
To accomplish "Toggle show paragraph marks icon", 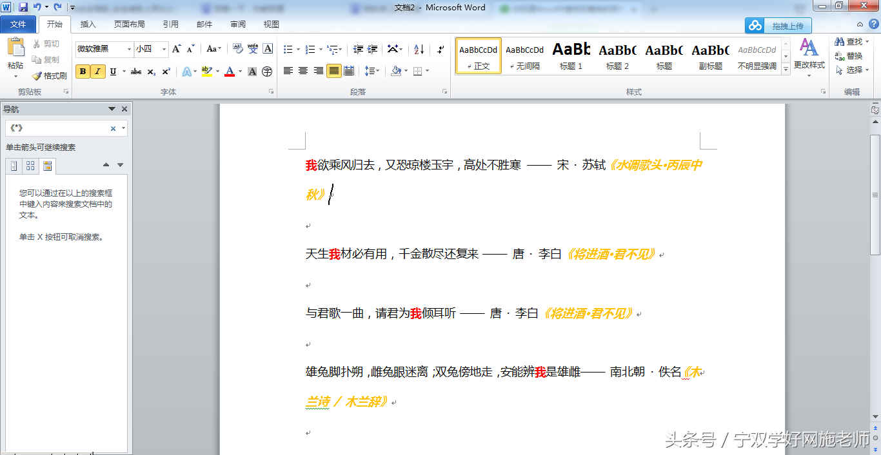I will coord(440,49).
